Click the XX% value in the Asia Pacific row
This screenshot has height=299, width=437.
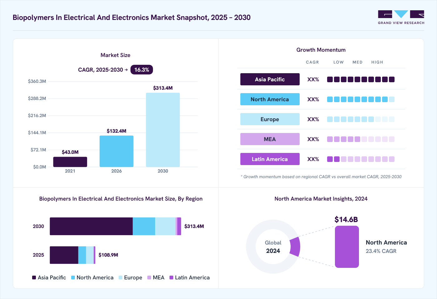(x=313, y=79)
